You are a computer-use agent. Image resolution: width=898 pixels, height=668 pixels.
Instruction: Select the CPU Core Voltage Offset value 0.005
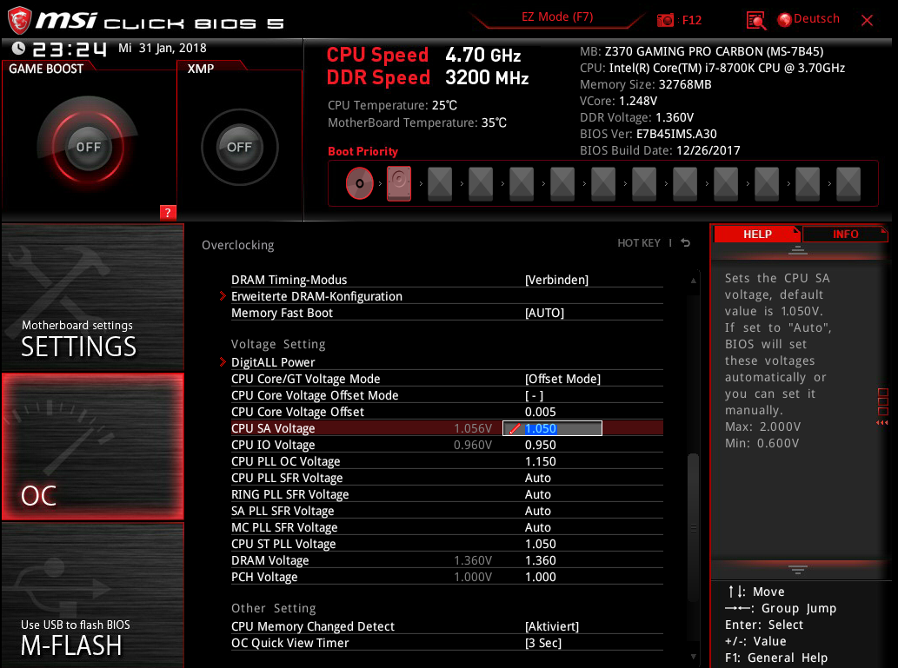tap(540, 412)
